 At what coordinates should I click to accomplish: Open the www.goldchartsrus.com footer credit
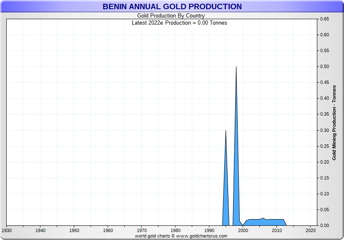click(181, 236)
